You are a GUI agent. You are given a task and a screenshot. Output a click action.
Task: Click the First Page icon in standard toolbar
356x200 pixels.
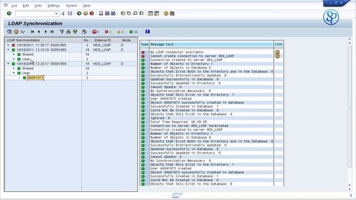pyautogui.click(x=123, y=13)
